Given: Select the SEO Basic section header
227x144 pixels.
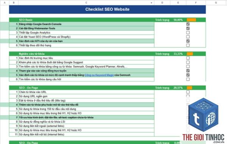Looking at the screenshot, I should (x=86, y=20).
